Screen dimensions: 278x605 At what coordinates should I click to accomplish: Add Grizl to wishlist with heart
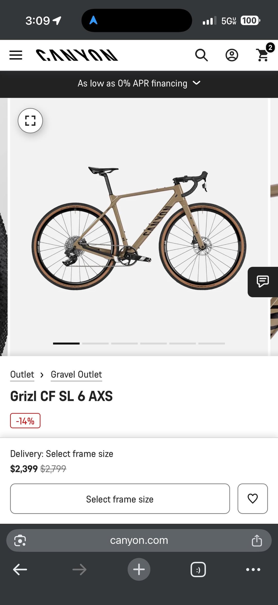[253, 498]
